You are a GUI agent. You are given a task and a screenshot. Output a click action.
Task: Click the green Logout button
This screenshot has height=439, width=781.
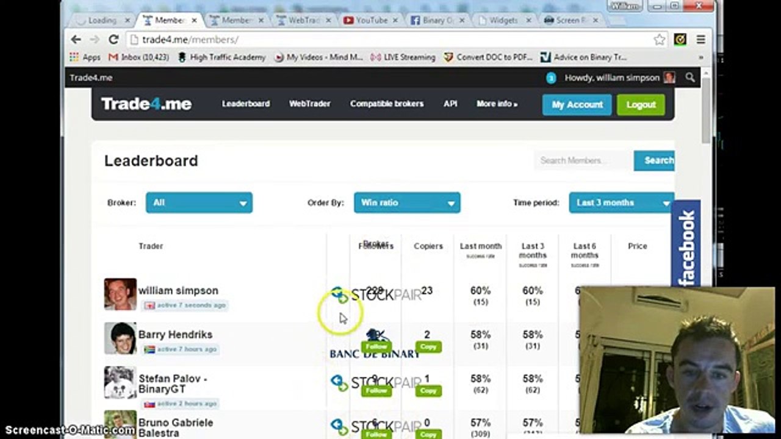pos(641,104)
